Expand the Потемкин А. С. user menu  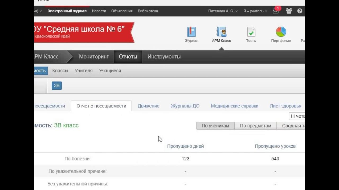coord(223,11)
